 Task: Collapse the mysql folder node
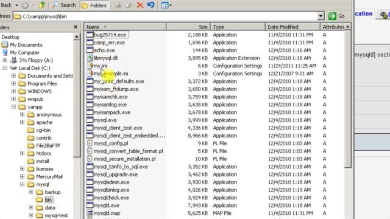(x=22, y=184)
